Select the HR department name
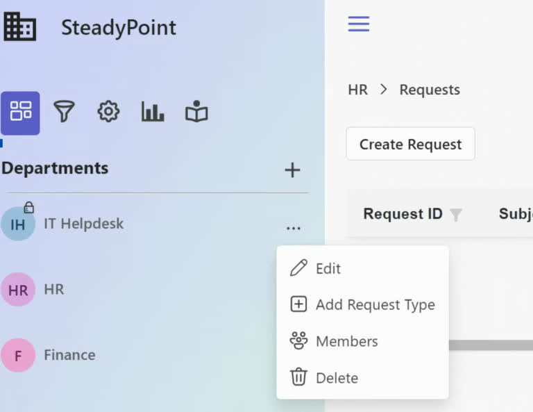Screen dimensions: 533x412 (54, 289)
